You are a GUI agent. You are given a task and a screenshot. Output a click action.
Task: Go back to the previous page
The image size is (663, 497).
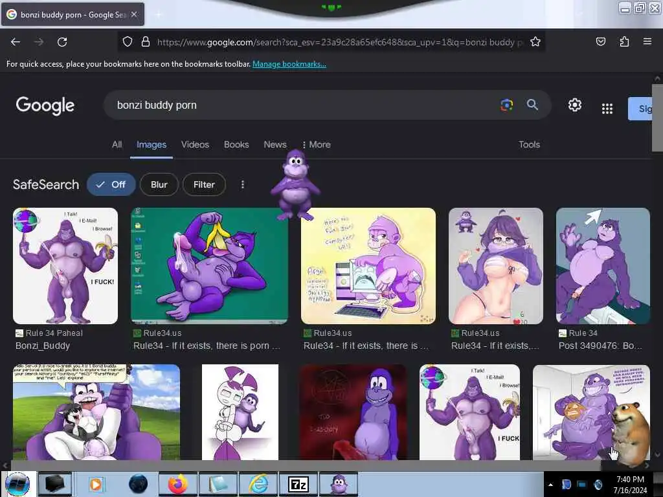pos(16,42)
